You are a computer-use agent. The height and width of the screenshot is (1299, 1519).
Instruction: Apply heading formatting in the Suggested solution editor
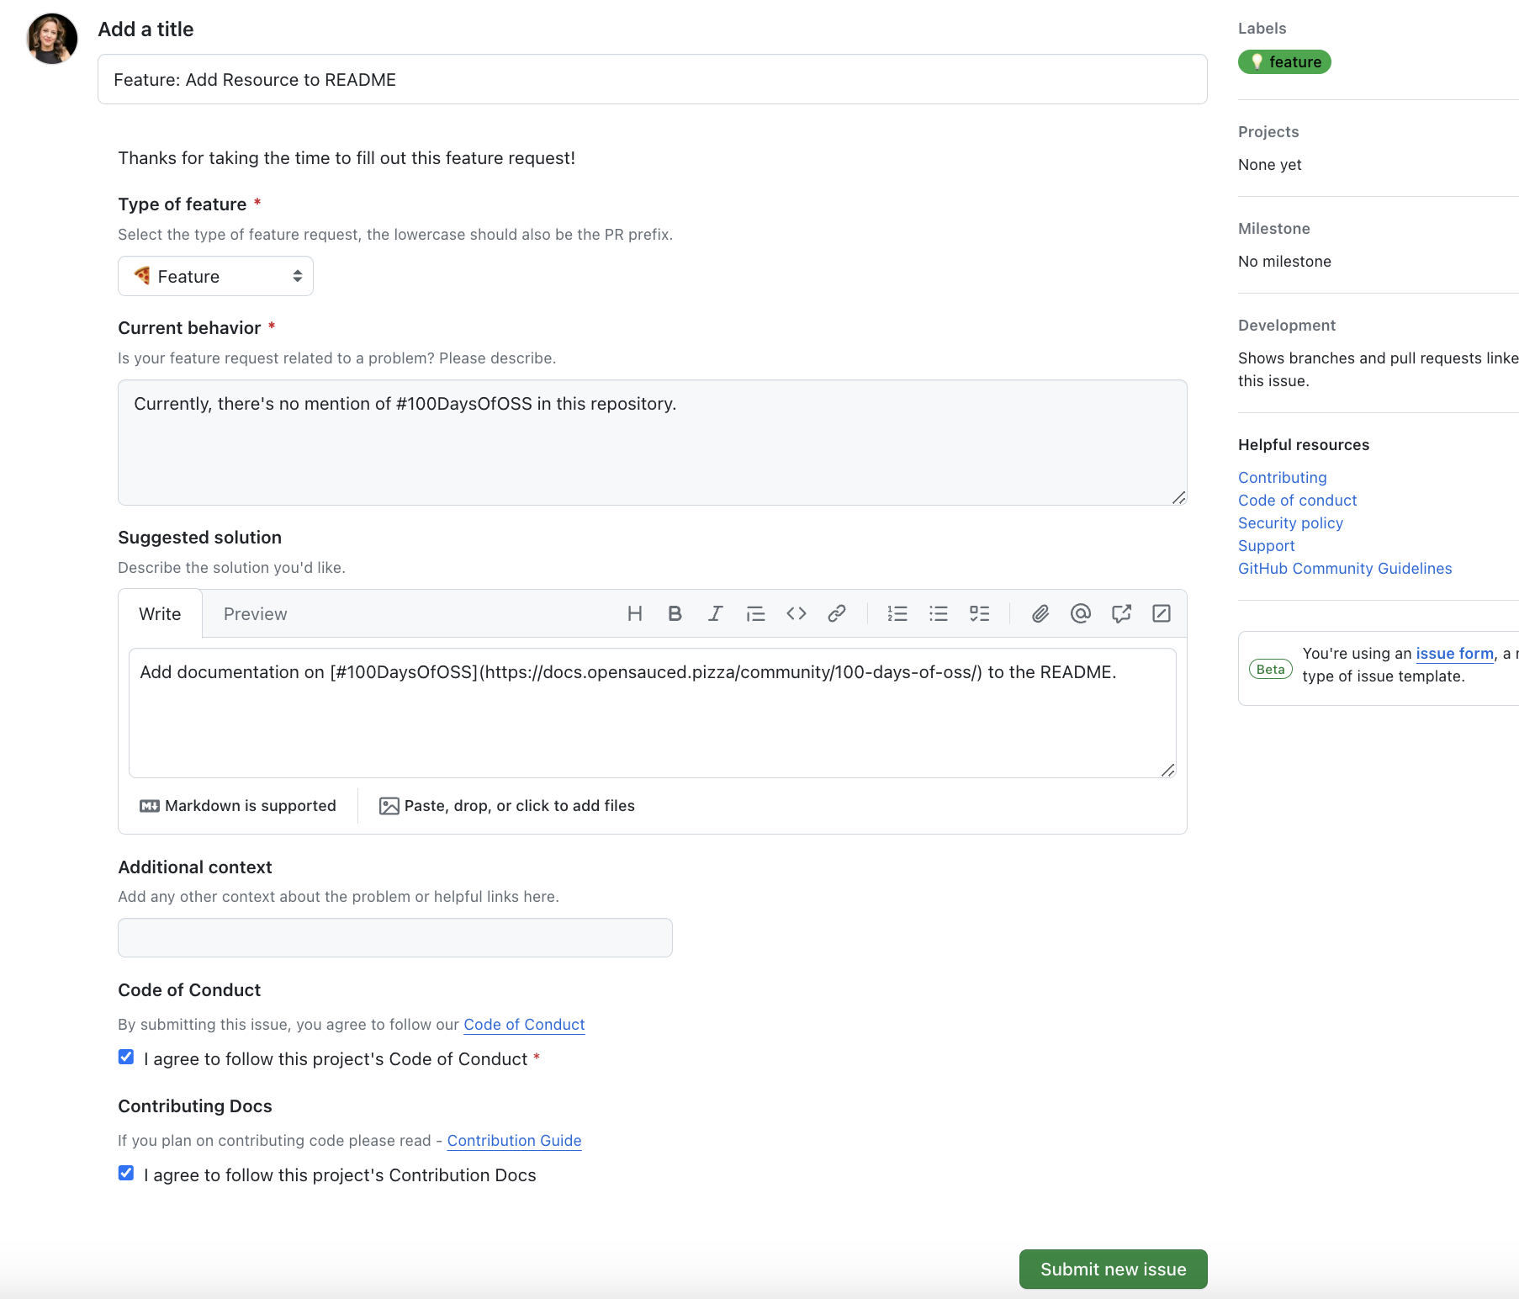635,613
